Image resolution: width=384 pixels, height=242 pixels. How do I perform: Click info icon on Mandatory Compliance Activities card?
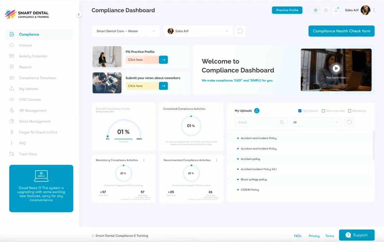(144, 160)
